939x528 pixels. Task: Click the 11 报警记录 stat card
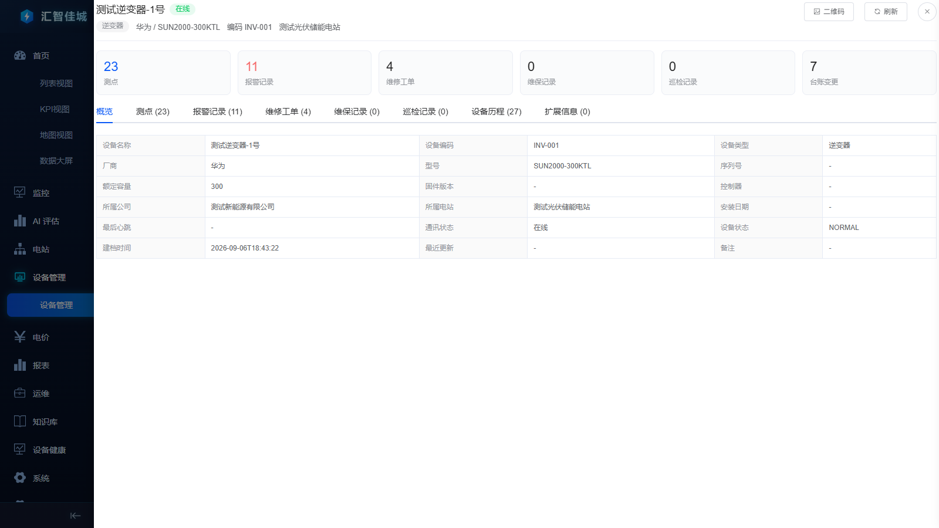pos(305,73)
